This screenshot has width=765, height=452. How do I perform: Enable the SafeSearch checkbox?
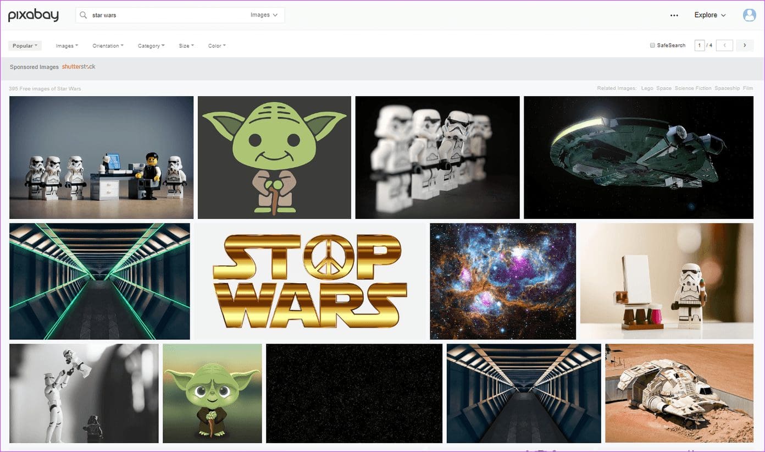(652, 45)
